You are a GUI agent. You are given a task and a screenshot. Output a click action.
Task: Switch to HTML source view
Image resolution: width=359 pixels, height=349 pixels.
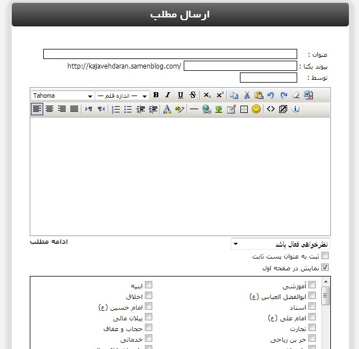[271, 109]
